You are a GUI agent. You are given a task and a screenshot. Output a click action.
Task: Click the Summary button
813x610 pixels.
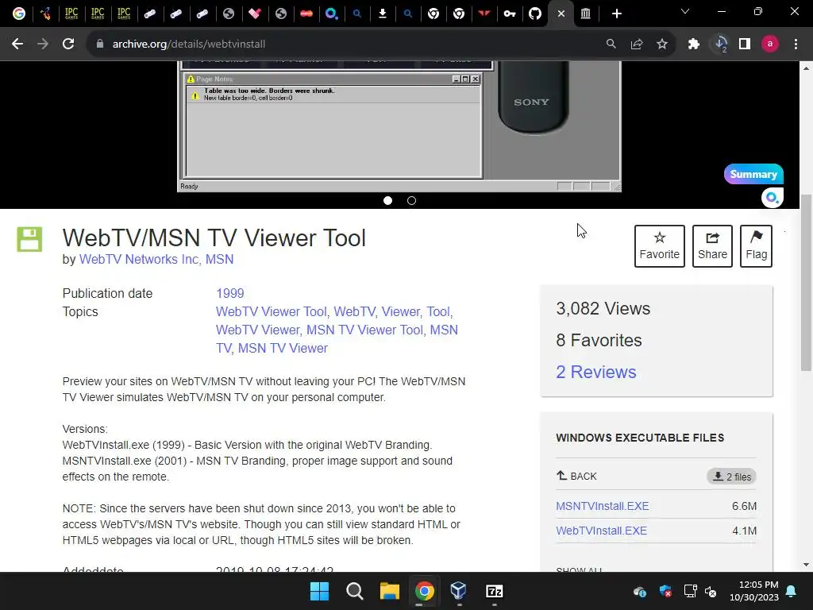click(753, 174)
